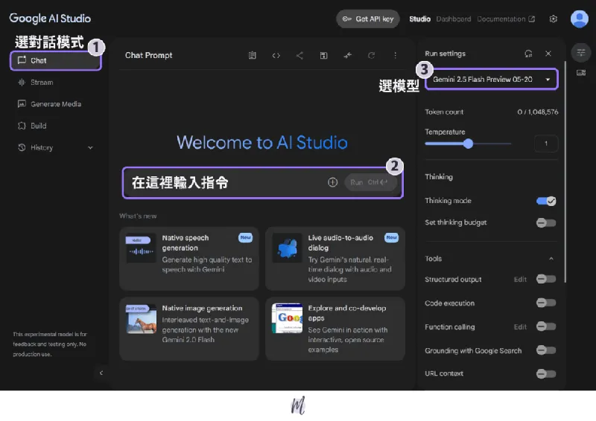
Task: Click the Google apps thumbnail
Action: pyautogui.click(x=288, y=318)
